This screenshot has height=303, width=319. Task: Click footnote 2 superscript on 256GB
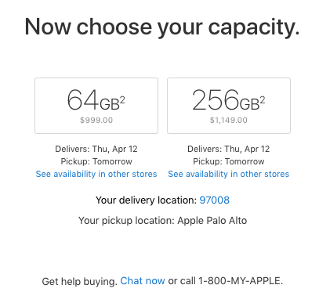pyautogui.click(x=263, y=100)
